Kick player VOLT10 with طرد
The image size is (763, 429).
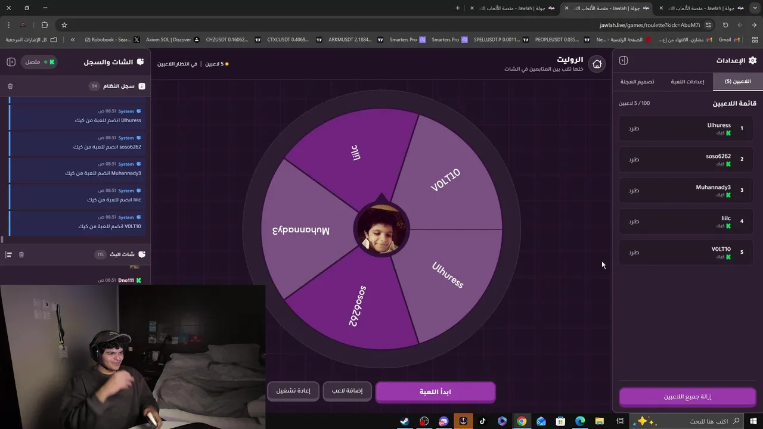point(634,252)
